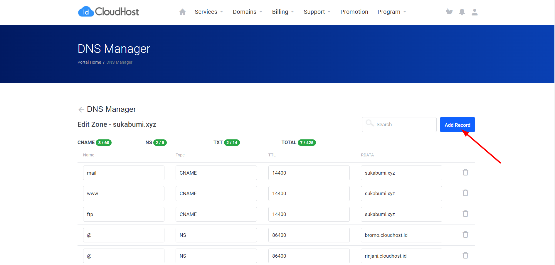Delete the www CNAME record
555x265 pixels.
point(465,193)
